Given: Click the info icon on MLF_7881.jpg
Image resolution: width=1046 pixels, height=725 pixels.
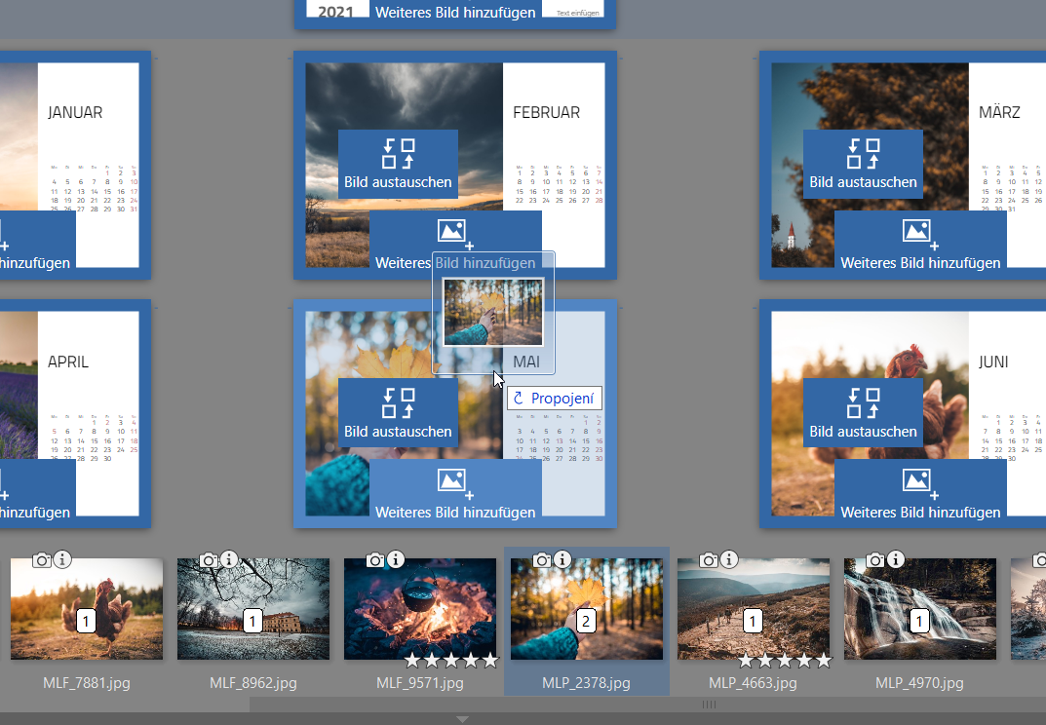Looking at the screenshot, I should (x=62, y=559).
